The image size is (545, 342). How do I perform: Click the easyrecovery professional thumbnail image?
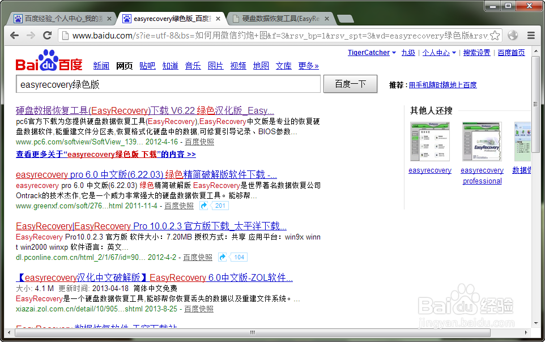pos(482,142)
